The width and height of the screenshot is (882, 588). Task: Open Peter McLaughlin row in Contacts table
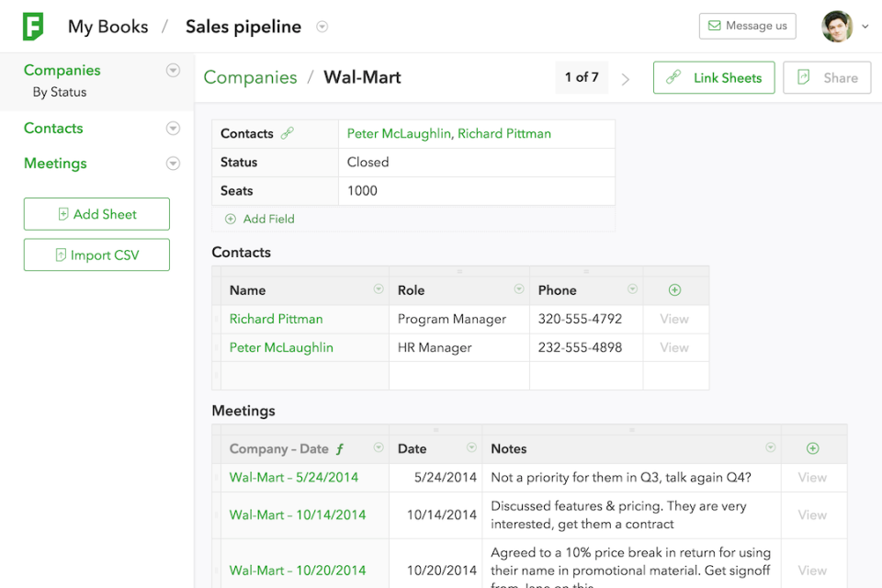tap(281, 347)
